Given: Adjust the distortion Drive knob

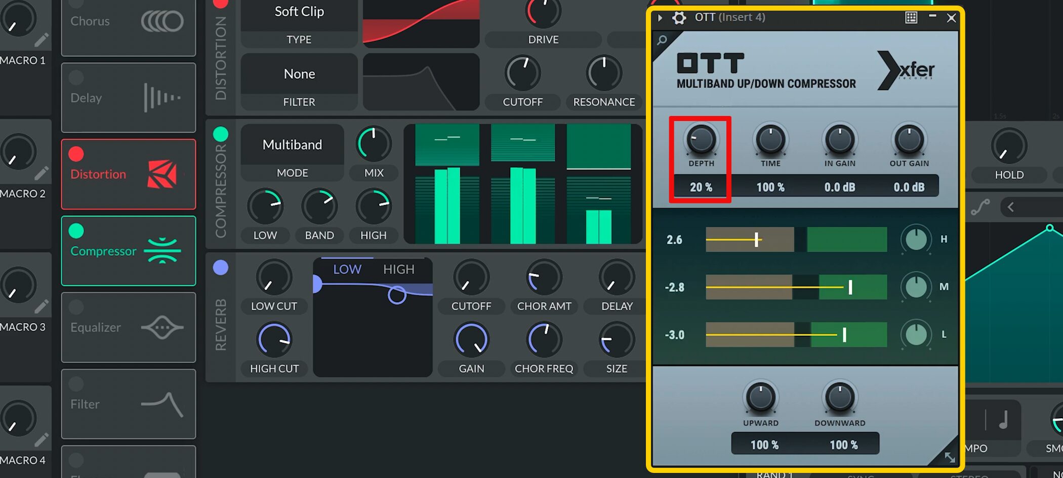Looking at the screenshot, I should coord(543,11).
